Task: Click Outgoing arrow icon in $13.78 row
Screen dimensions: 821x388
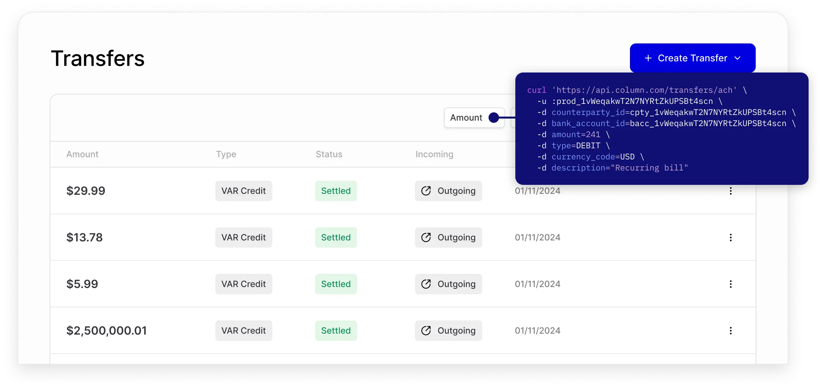Action: (426, 237)
